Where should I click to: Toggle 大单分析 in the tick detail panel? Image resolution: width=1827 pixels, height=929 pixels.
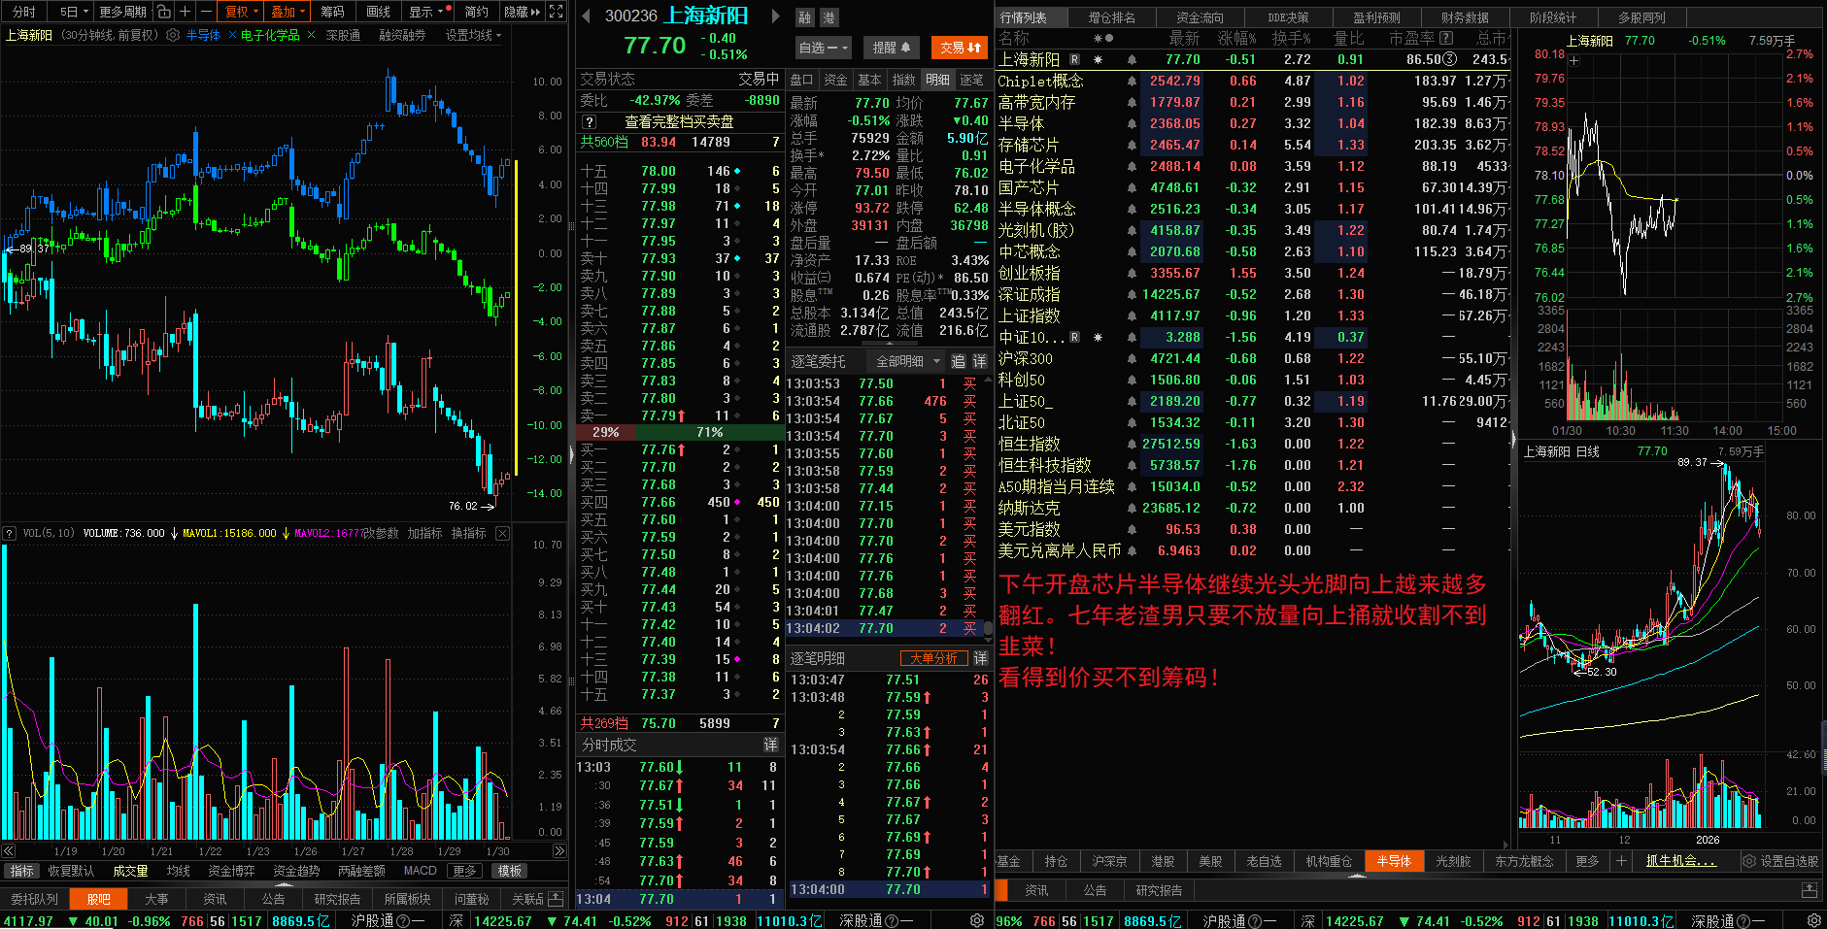(x=933, y=658)
